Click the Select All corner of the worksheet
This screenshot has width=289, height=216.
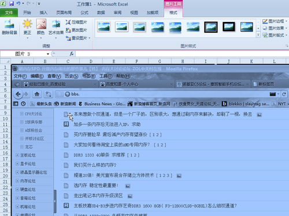[5, 61]
